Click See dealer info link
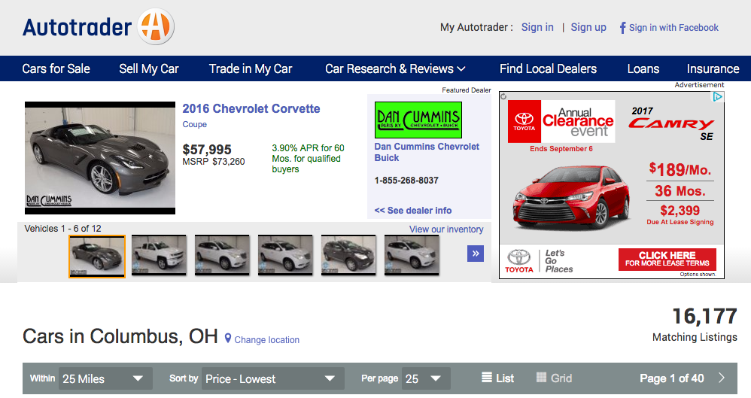The height and width of the screenshot is (398, 751). (413, 210)
